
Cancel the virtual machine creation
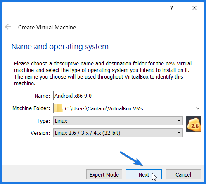pos(183,174)
